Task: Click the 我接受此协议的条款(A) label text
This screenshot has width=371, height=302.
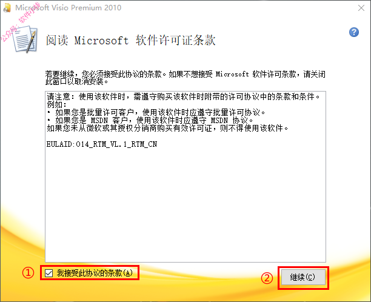Action: pyautogui.click(x=95, y=273)
